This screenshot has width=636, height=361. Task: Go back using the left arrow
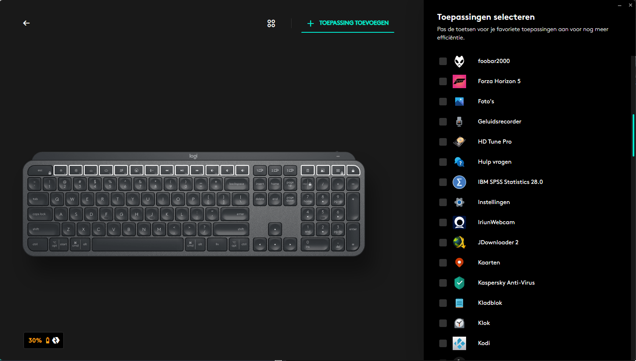(26, 23)
